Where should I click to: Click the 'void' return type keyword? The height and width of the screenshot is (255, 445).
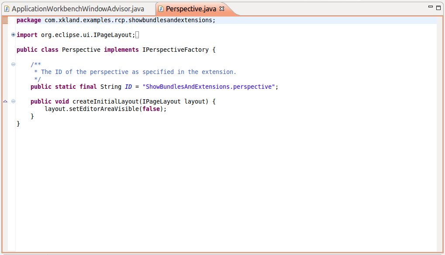[62, 101]
